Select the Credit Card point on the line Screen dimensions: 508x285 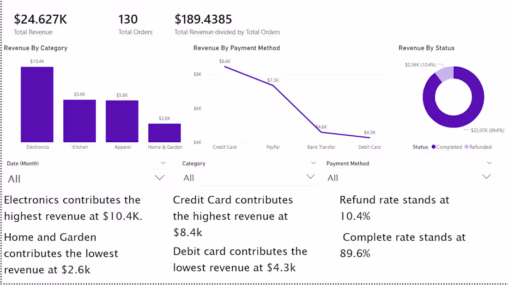(x=225, y=67)
